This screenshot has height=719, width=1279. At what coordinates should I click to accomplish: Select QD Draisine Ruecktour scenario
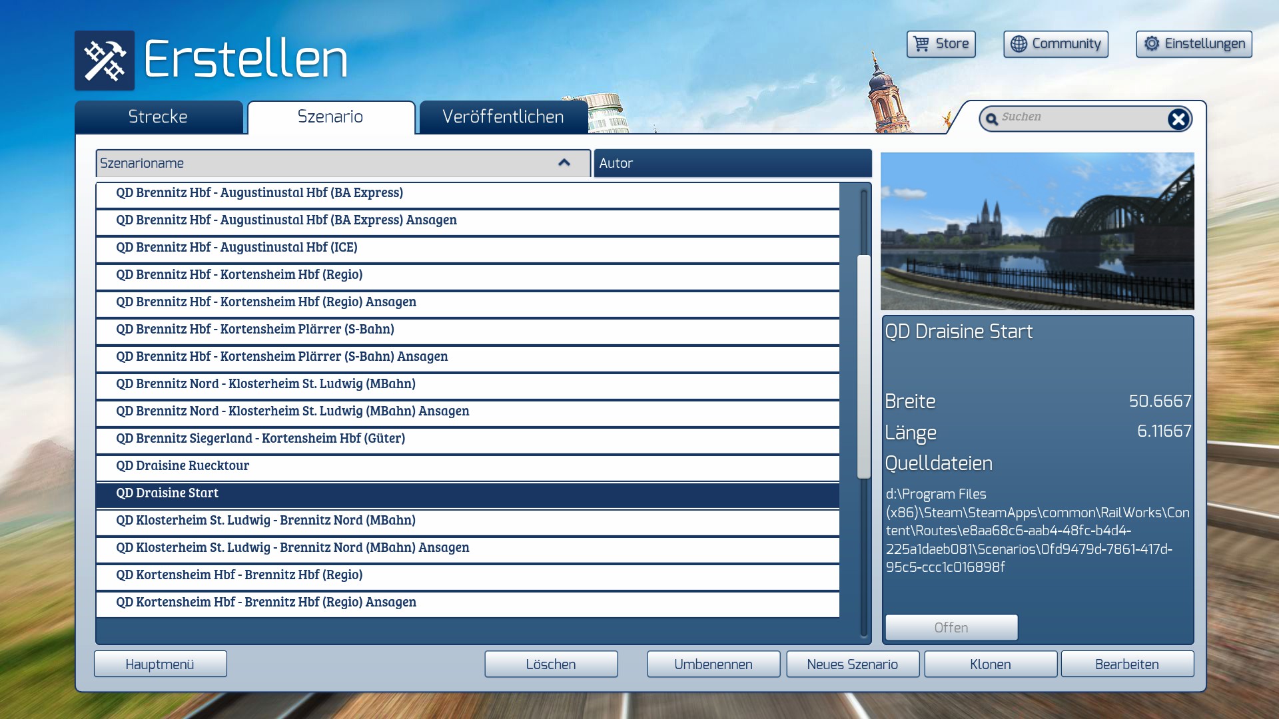(183, 466)
